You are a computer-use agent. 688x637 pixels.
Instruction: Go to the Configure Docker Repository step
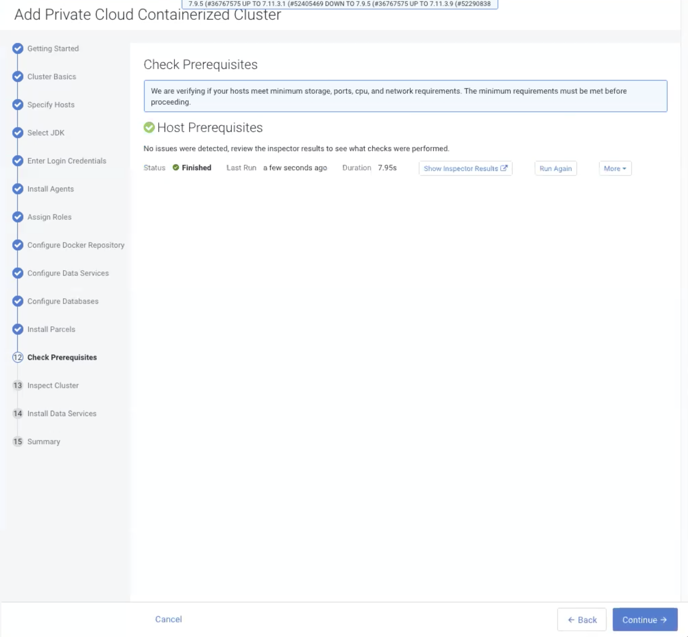click(76, 245)
